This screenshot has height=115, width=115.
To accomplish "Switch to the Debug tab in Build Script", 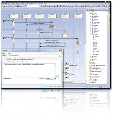I will pyautogui.click(x=15, y=59).
